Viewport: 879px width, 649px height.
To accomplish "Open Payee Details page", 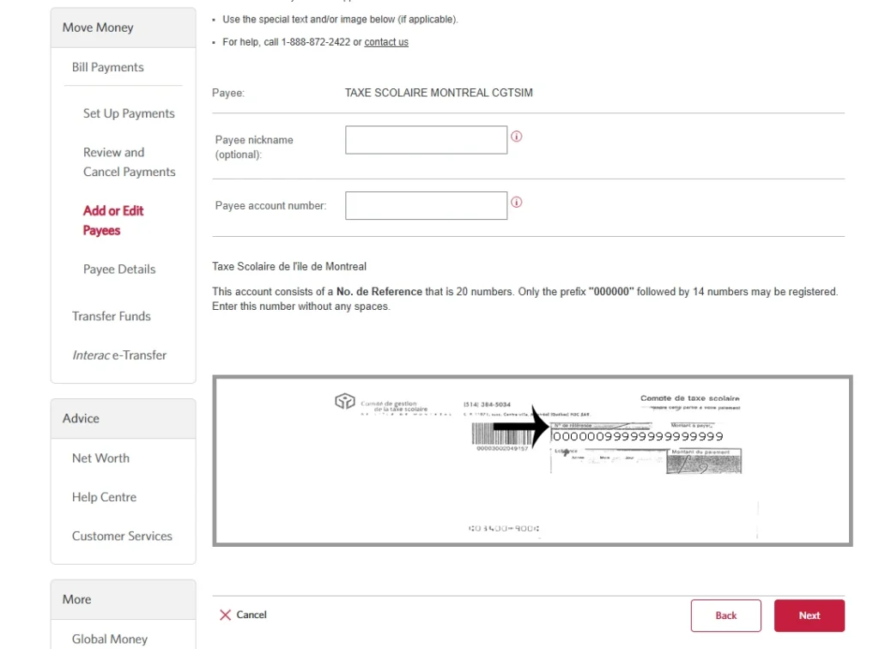I will pos(119,269).
